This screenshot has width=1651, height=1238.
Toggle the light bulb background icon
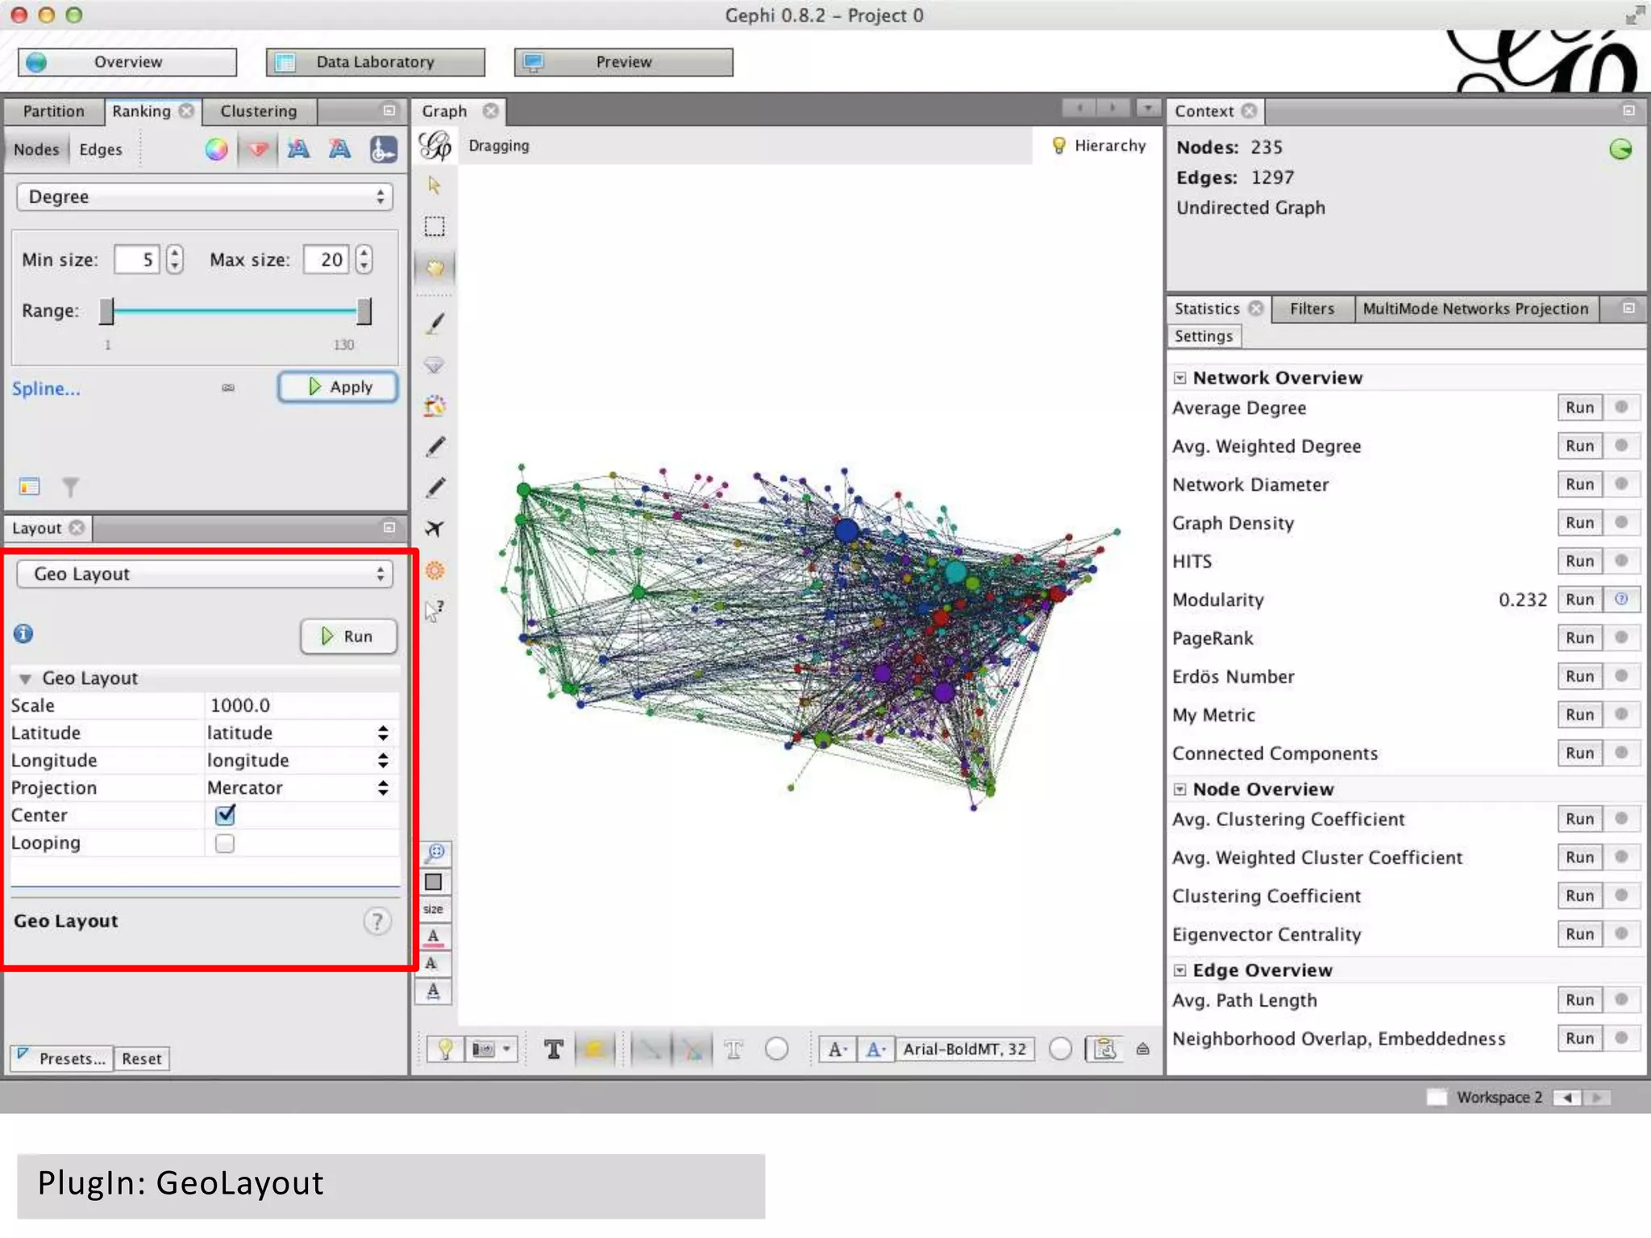pyautogui.click(x=444, y=1049)
